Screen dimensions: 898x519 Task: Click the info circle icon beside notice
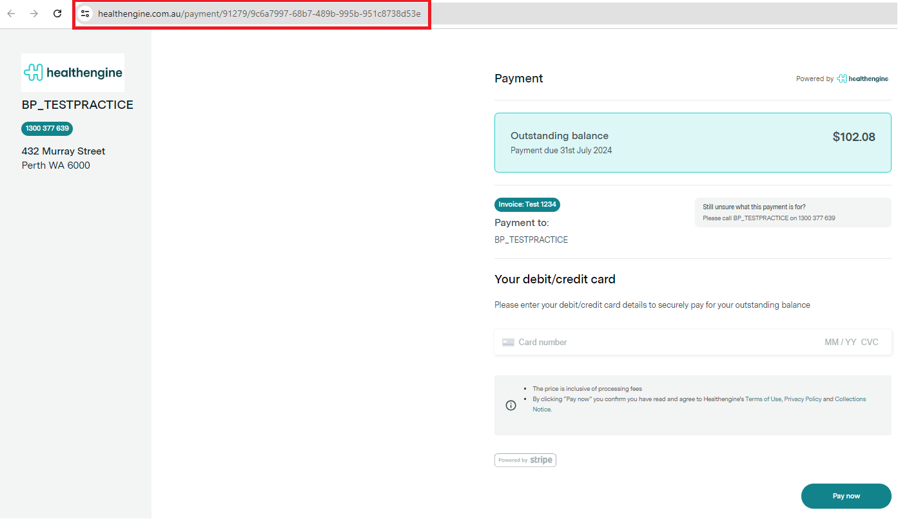click(511, 405)
